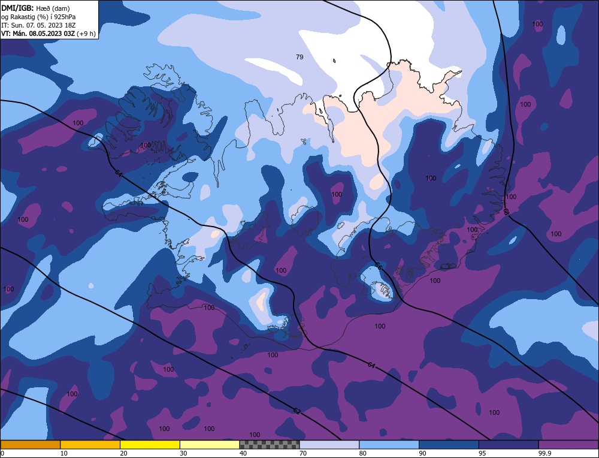
Task: Click the 'og Rakastig (%) í 925hPa' text
Action: [38, 17]
